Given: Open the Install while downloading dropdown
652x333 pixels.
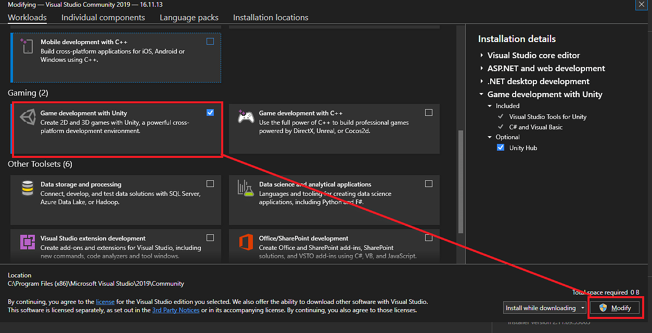Looking at the screenshot, I should pyautogui.click(x=544, y=308).
